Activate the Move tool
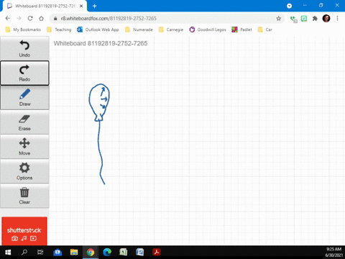Viewport: 345px width, 259px height. 24,147
